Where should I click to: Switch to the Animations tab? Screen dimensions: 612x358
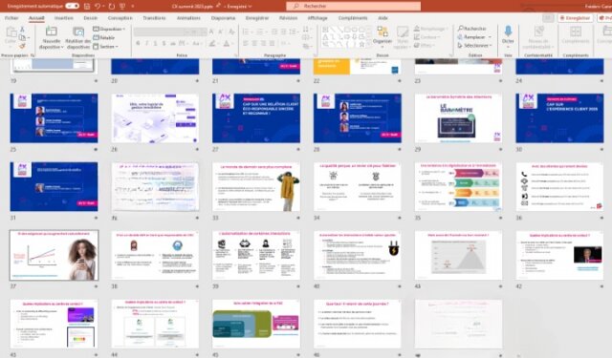point(188,18)
